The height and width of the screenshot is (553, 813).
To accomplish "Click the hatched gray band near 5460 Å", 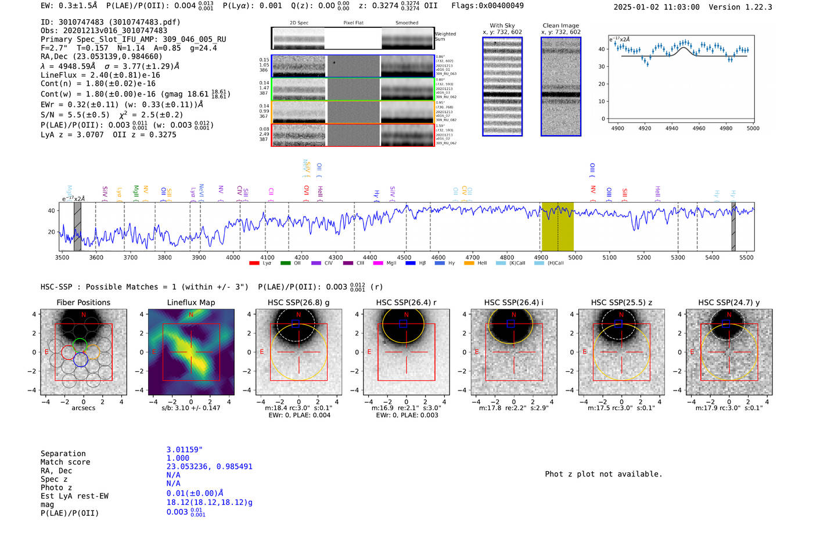I will click(733, 226).
